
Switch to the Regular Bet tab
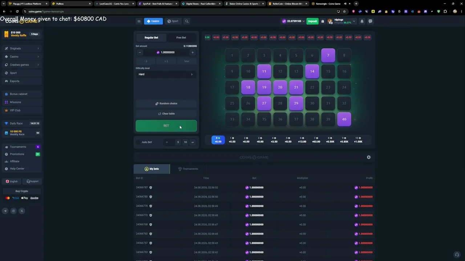pyautogui.click(x=151, y=38)
